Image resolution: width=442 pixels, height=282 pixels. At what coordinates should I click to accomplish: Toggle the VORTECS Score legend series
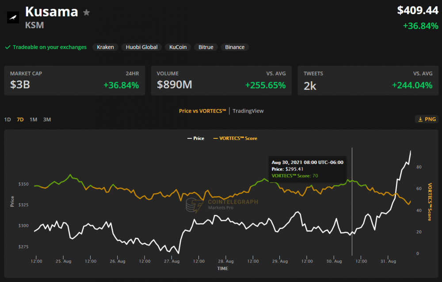[235, 138]
